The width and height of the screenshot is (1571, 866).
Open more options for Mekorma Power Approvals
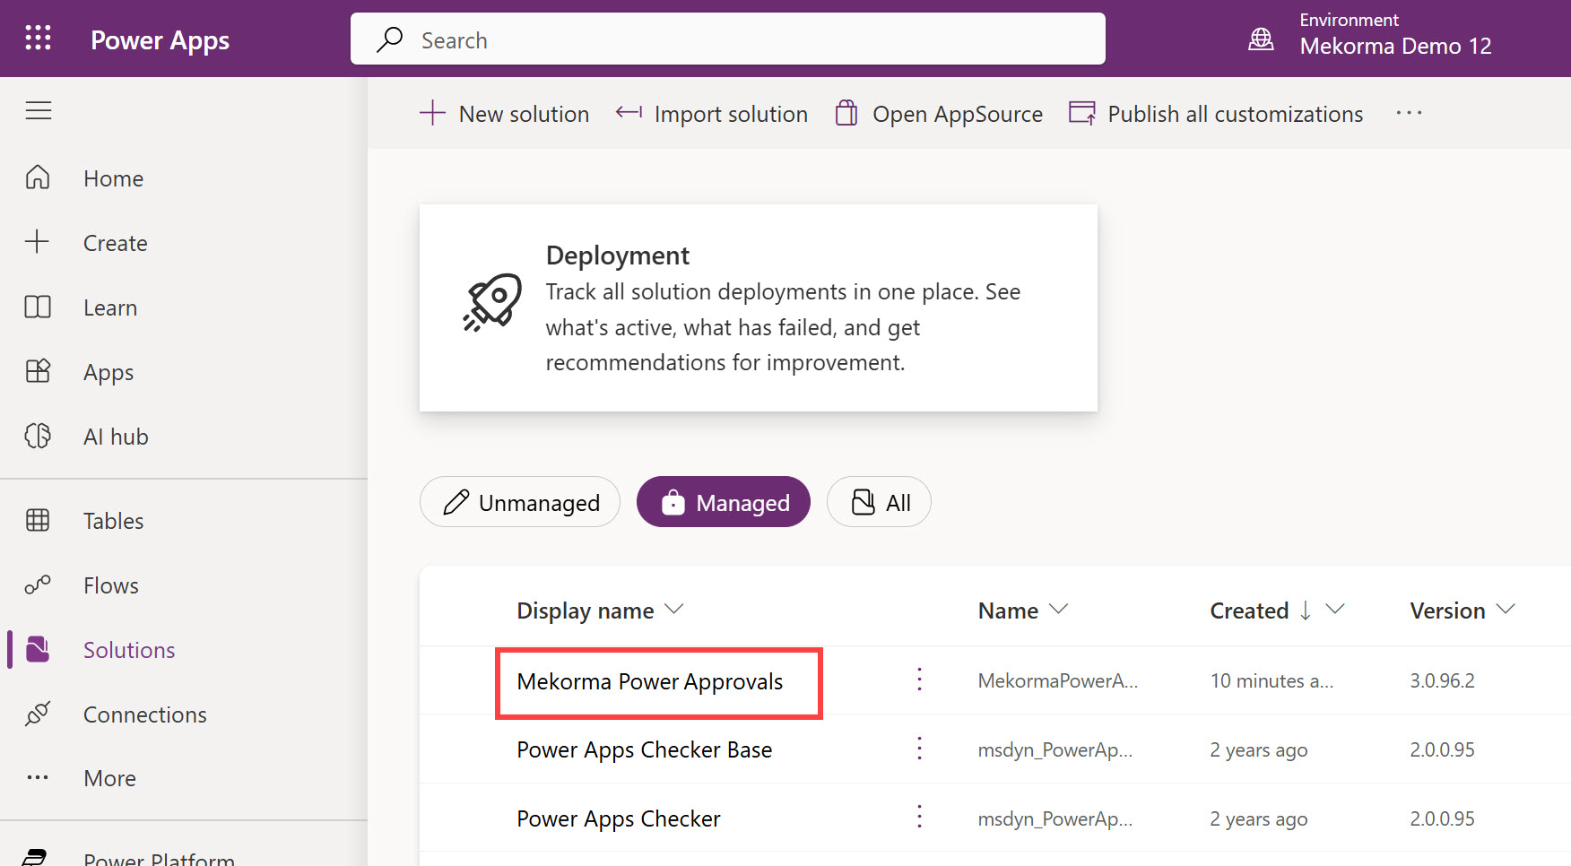click(919, 680)
